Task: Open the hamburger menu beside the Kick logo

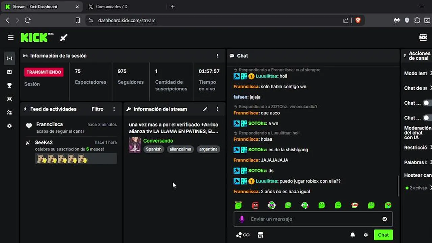Action: (x=11, y=37)
